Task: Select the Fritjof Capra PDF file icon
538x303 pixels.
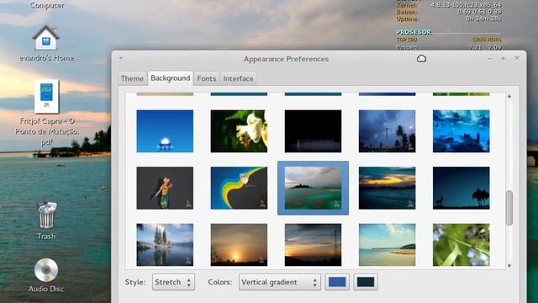Action: tap(46, 97)
